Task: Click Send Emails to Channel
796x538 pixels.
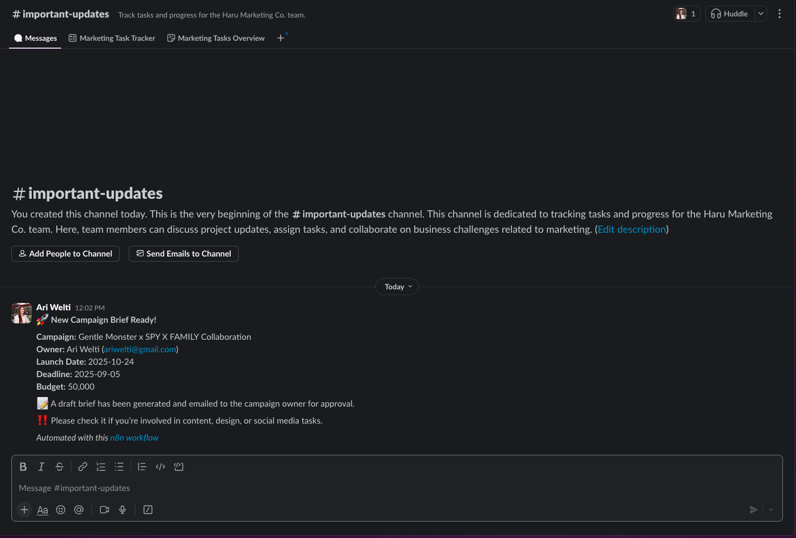Action: pyautogui.click(x=184, y=254)
